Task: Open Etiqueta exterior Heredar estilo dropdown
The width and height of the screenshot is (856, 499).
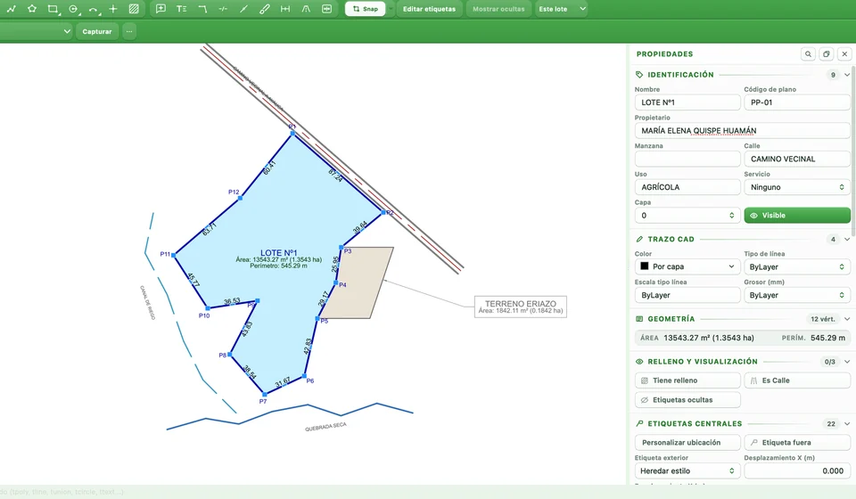Action: tap(687, 470)
